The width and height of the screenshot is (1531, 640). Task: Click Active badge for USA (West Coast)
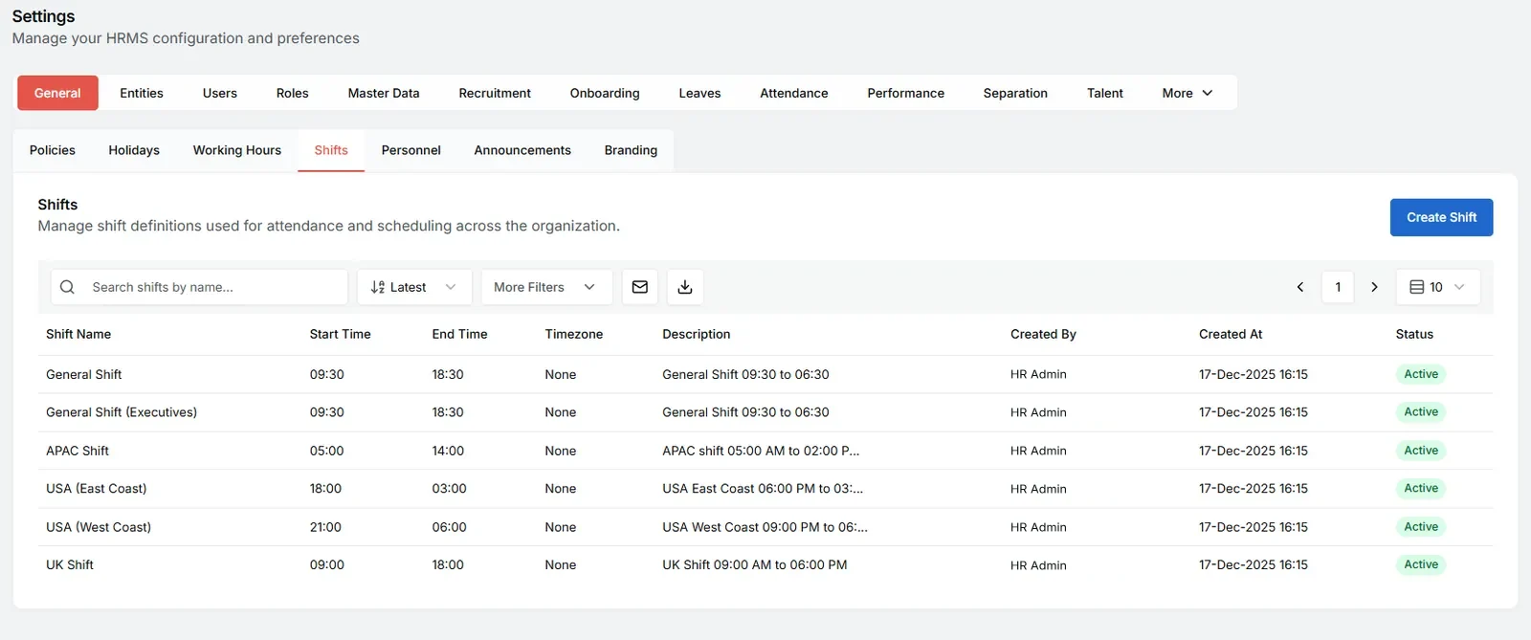tap(1421, 527)
